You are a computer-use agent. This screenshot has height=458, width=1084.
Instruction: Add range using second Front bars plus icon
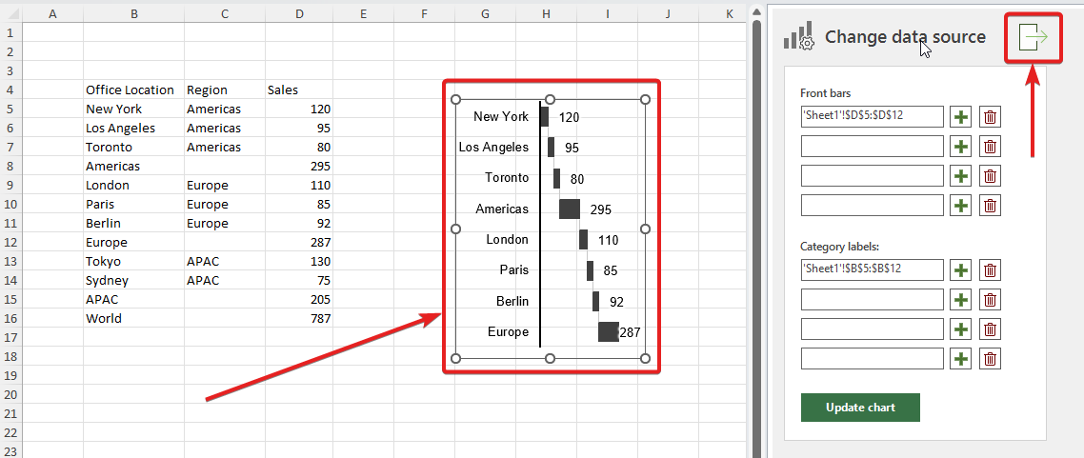960,147
